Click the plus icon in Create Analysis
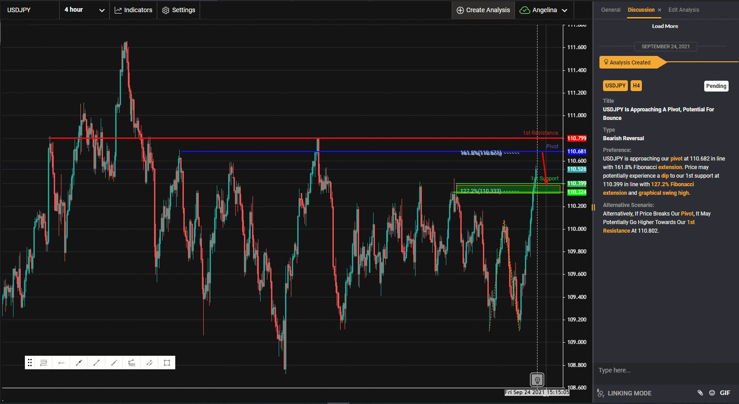This screenshot has height=404, width=739. [460, 10]
